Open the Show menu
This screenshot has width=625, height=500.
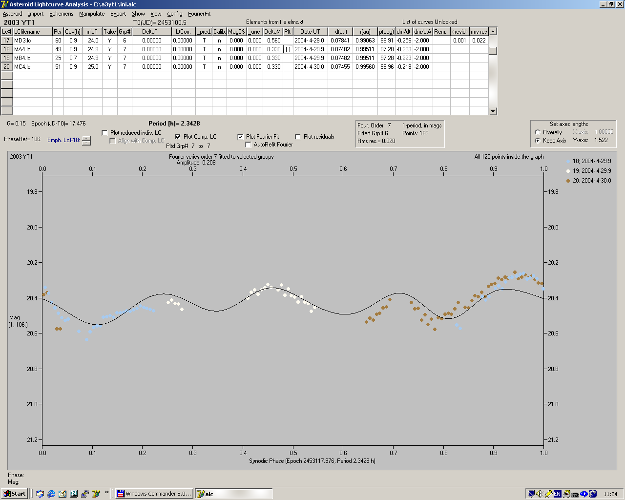(138, 14)
